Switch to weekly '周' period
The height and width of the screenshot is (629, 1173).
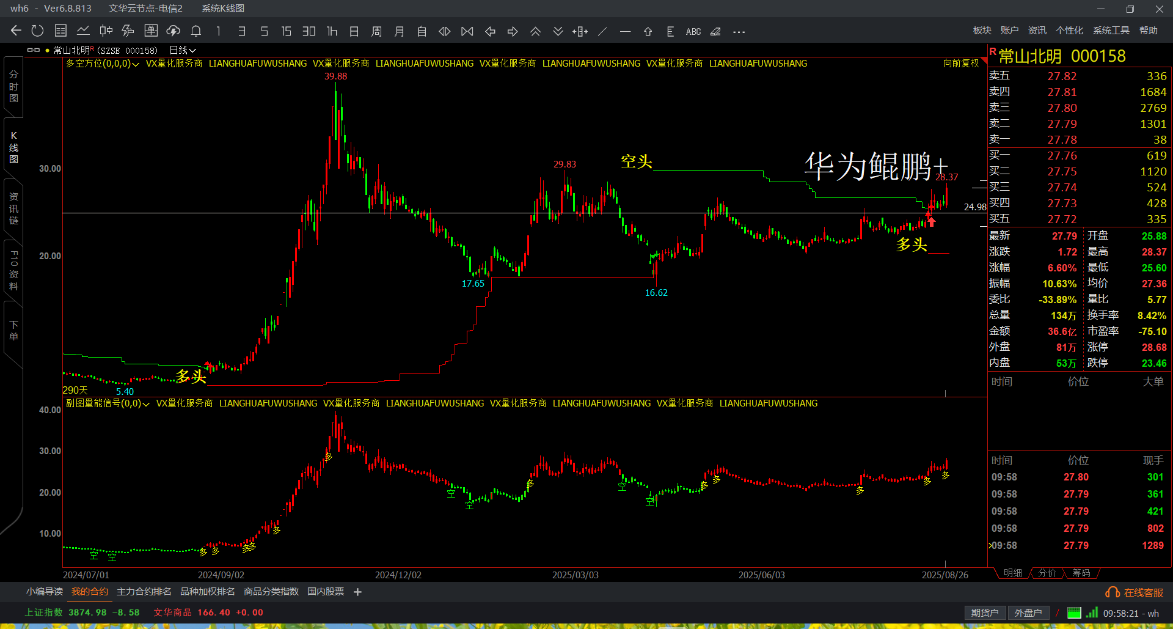click(377, 31)
